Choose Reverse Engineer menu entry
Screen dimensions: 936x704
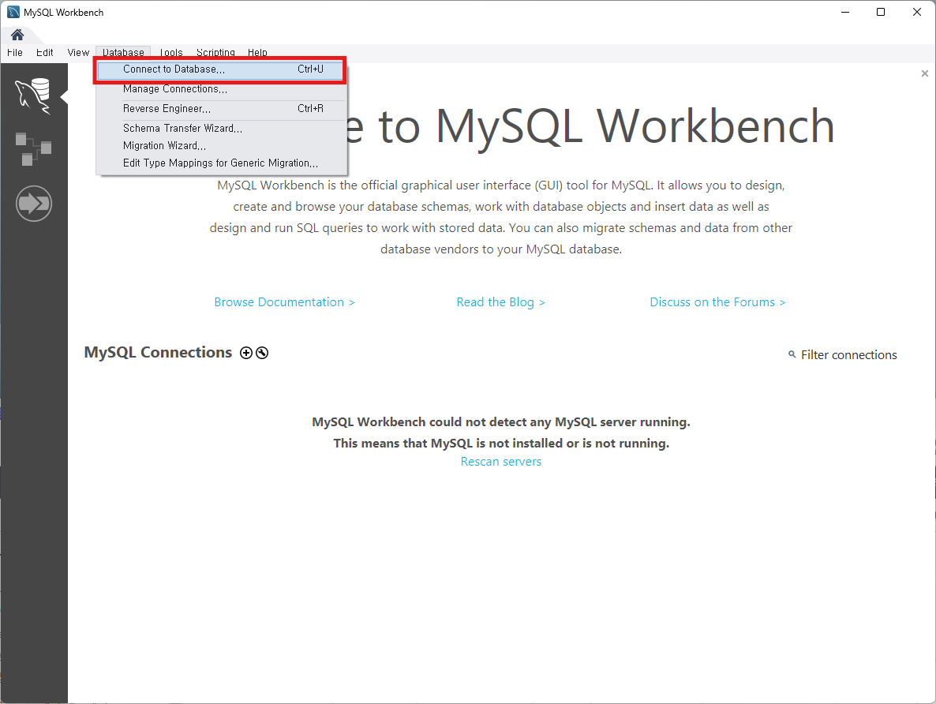(x=220, y=109)
